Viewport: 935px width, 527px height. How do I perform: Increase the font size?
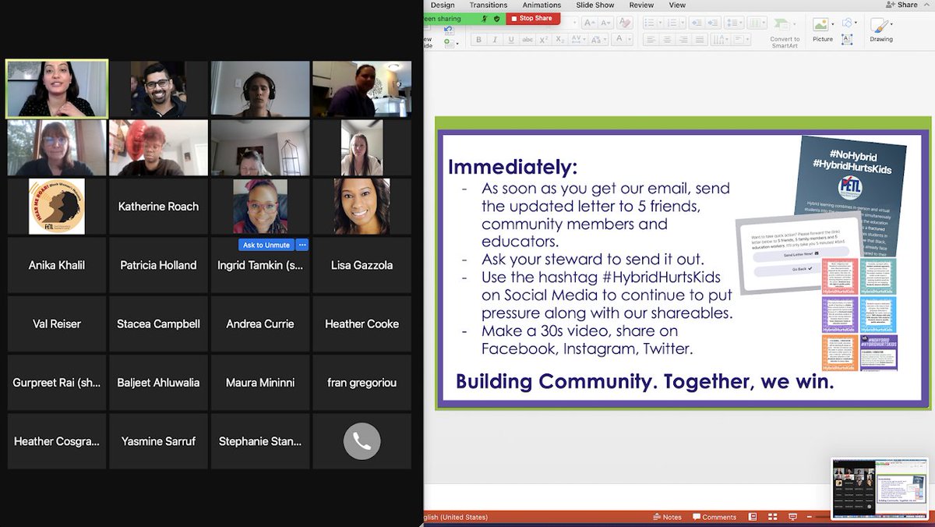point(590,23)
